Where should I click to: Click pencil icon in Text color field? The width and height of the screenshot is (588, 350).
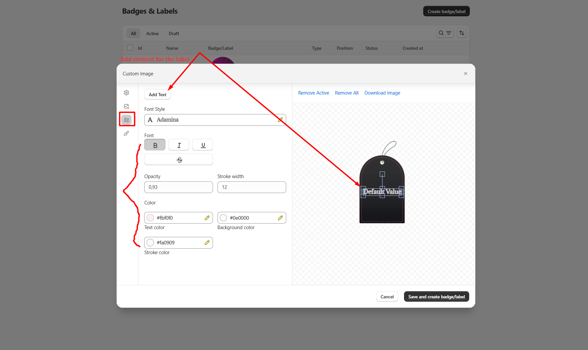click(207, 218)
